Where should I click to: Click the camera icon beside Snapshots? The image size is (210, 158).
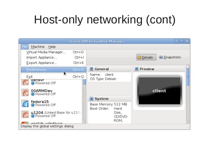tap(161, 57)
